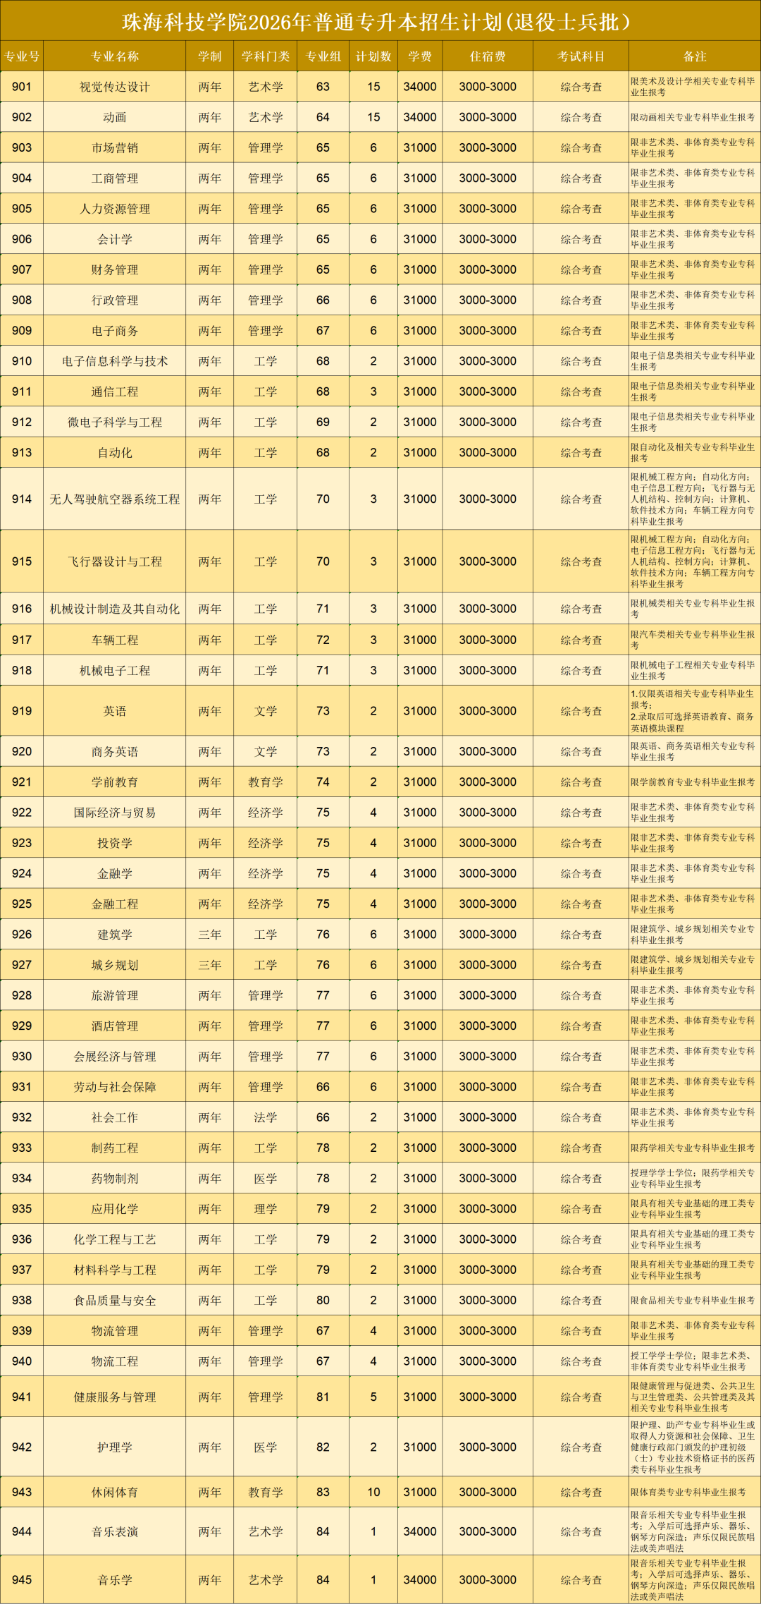Select the 药物制剂 cell
This screenshot has width=761, height=1604.
point(115,1178)
